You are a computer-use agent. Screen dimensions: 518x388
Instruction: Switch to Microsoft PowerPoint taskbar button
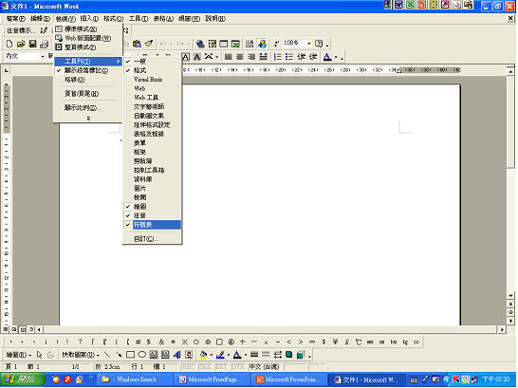click(289, 379)
